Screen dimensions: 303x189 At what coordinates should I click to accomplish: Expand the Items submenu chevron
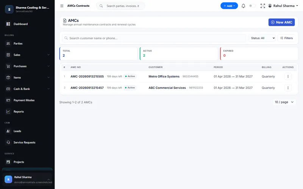point(48,77)
